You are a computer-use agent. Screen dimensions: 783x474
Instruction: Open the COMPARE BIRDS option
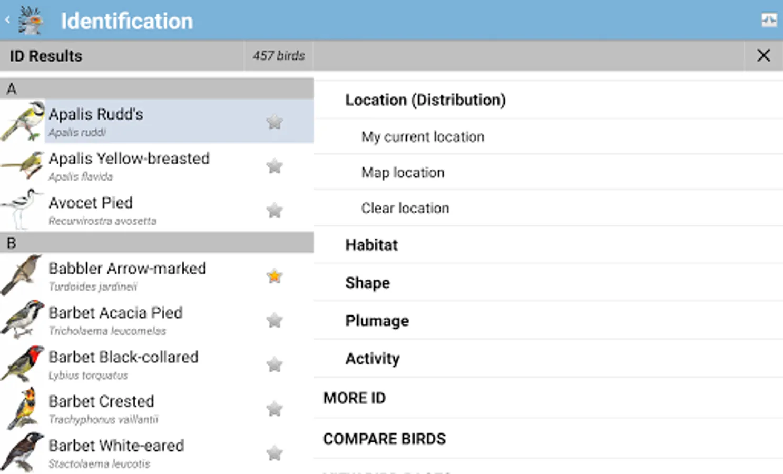coord(384,439)
